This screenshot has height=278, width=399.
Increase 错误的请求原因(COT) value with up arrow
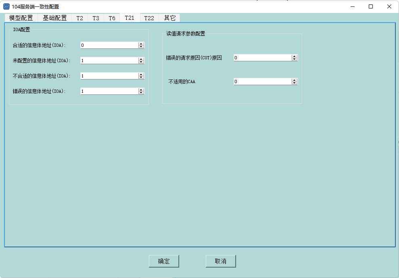pos(295,56)
